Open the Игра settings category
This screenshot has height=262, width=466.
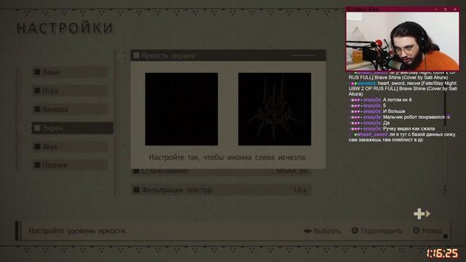70,90
